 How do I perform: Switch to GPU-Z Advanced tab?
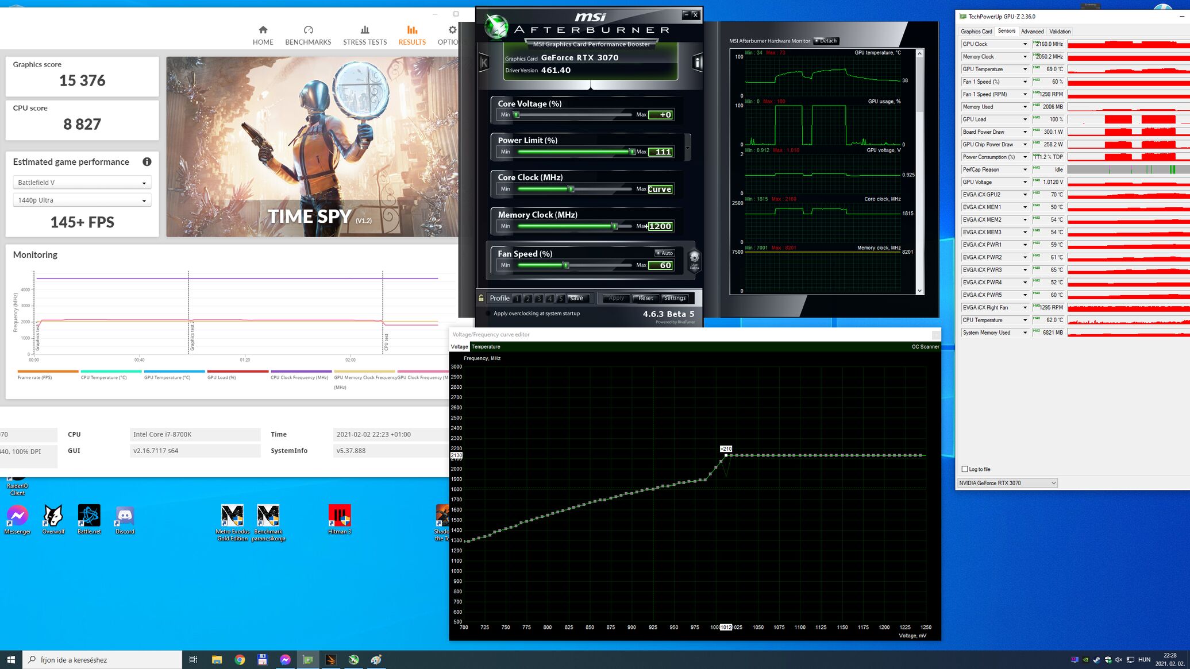pos(1032,32)
